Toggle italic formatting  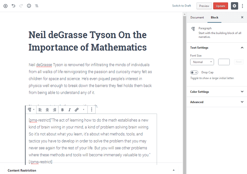click(x=69, y=110)
